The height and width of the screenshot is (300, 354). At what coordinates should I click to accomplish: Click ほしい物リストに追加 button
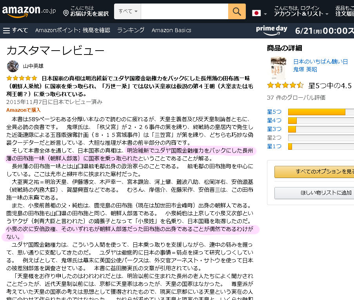pos(314,193)
